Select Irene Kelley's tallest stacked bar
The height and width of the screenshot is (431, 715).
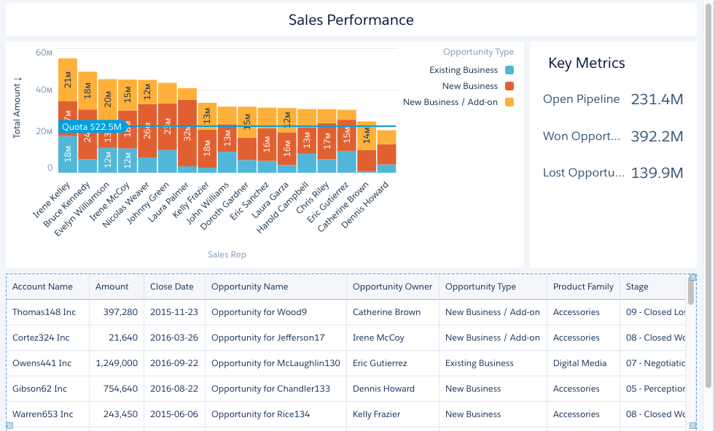(x=68, y=115)
